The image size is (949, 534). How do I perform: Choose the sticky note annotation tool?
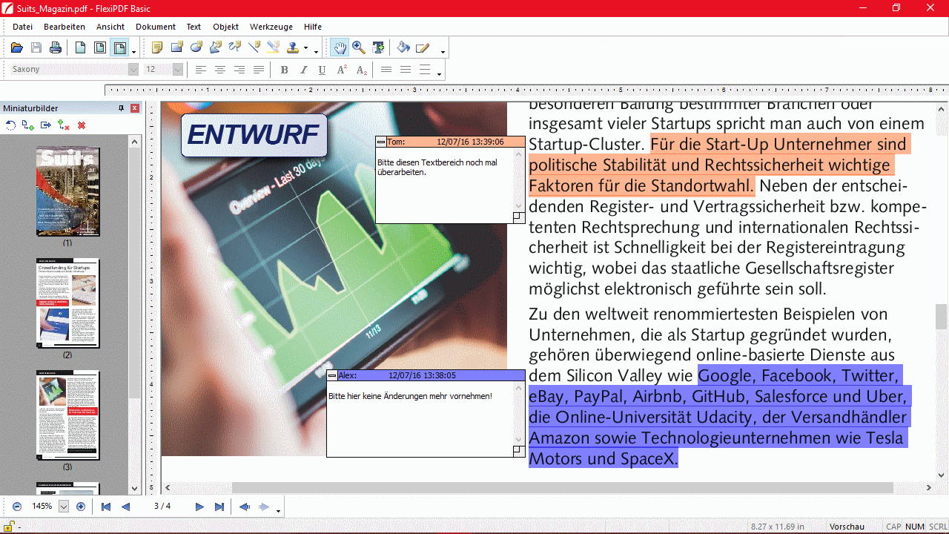point(157,48)
